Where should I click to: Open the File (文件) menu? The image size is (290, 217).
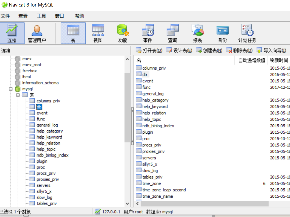tap(5, 16)
